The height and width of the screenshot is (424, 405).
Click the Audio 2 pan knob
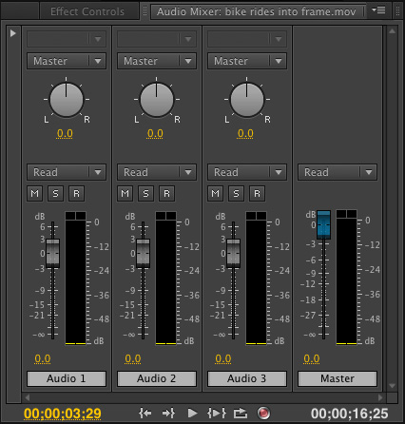click(157, 100)
